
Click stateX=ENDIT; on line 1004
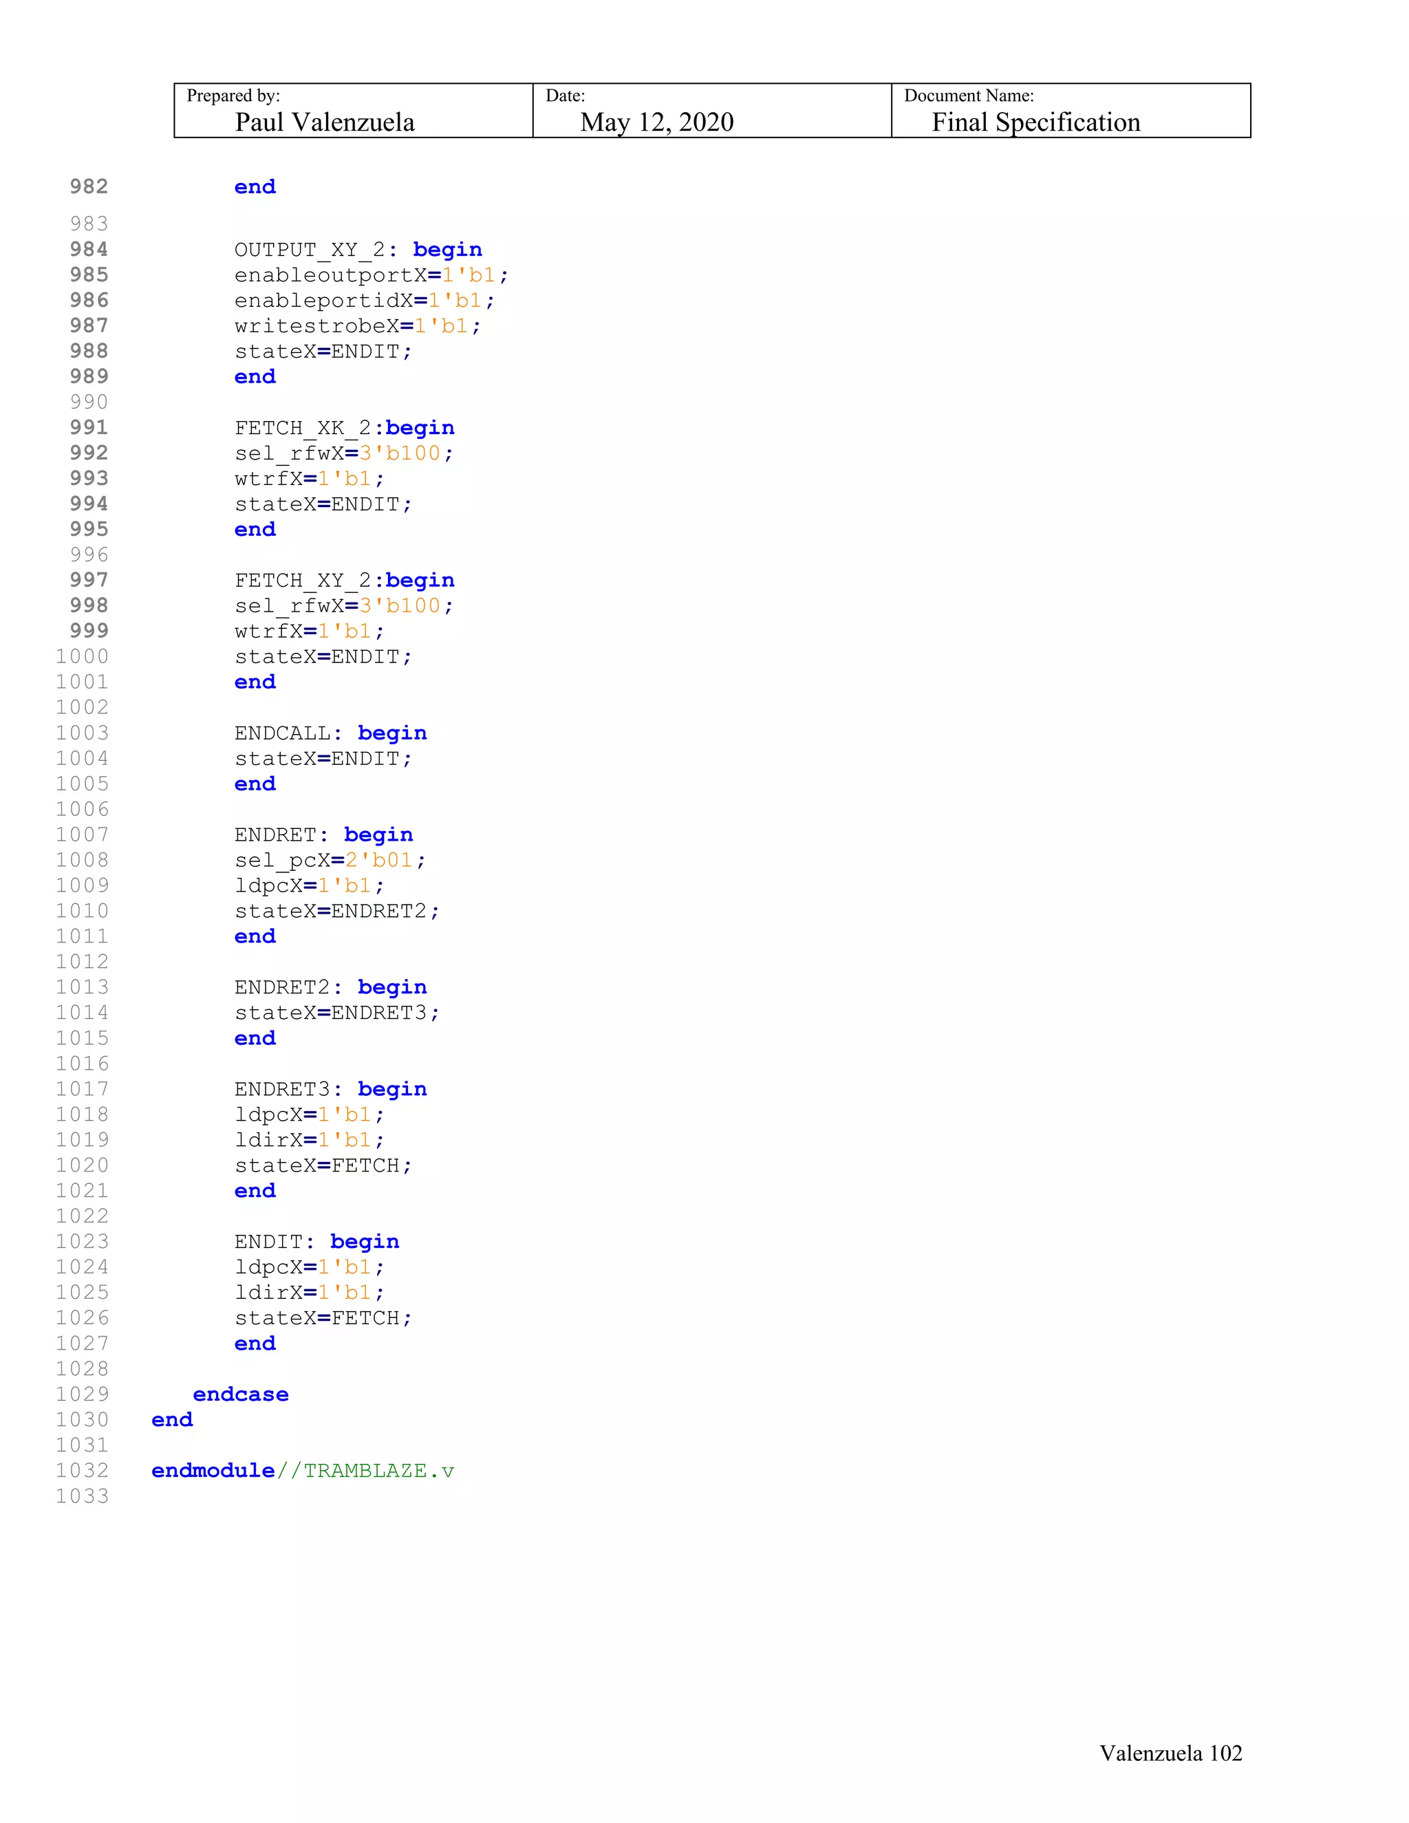pyautogui.click(x=324, y=759)
